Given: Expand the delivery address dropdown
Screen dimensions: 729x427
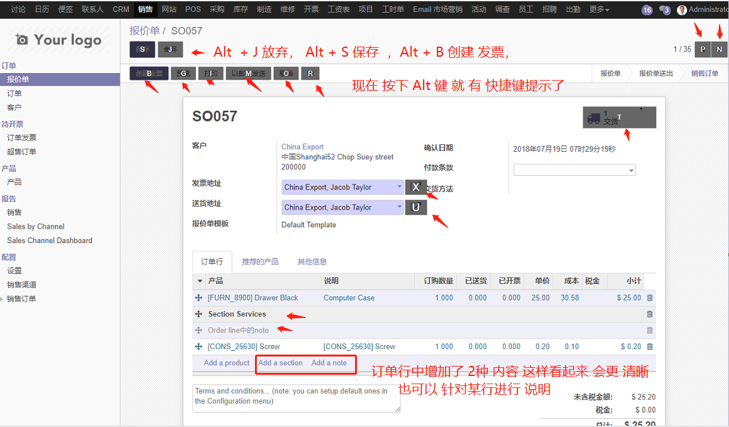Looking at the screenshot, I should click(x=399, y=207).
